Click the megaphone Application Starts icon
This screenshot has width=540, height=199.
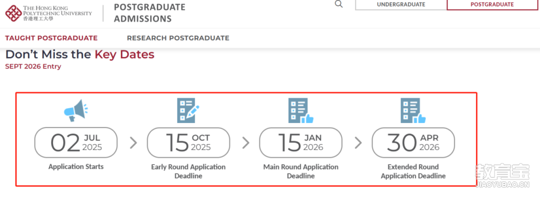click(76, 110)
